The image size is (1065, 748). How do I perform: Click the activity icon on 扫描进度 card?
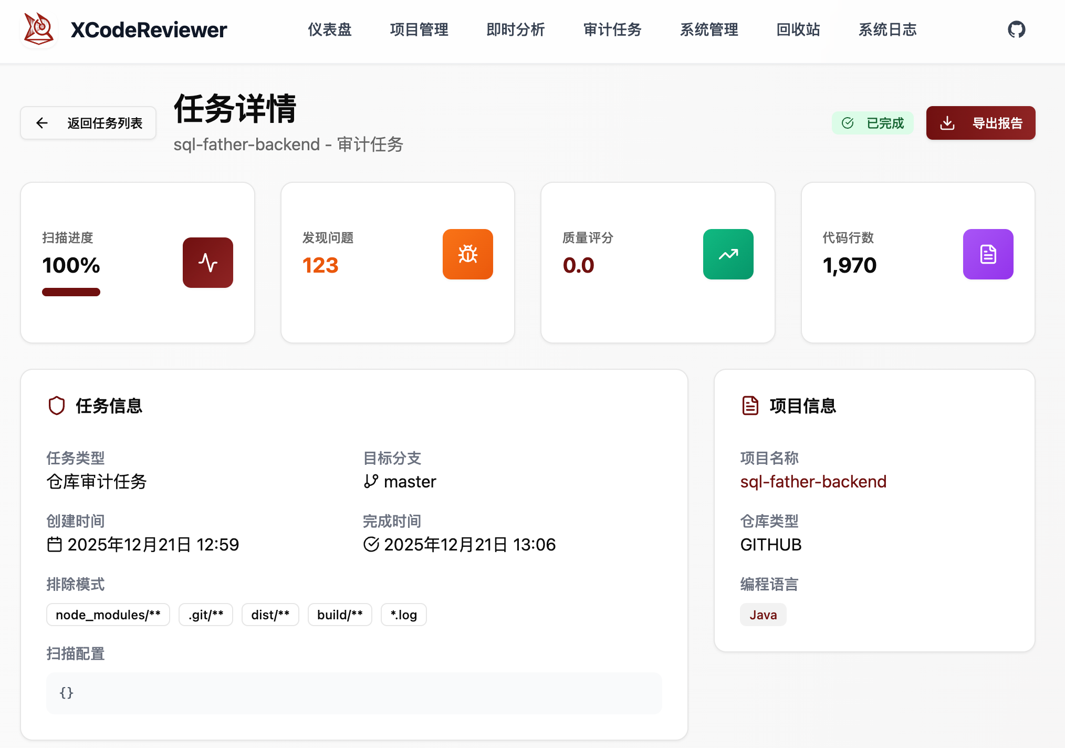208,262
